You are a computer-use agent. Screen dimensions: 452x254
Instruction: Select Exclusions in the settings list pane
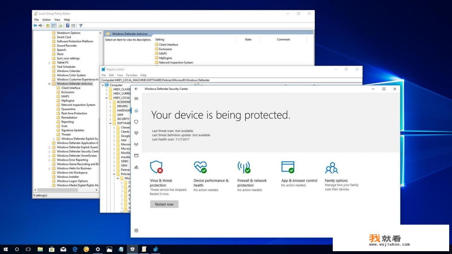pyautogui.click(x=165, y=49)
